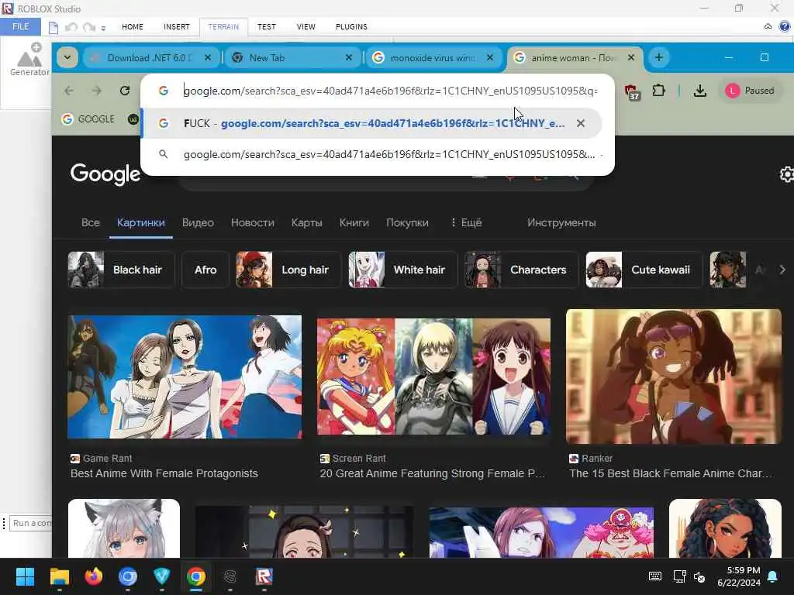Viewport: 794px width, 595px height.
Task: Switch to the Новости results tab
Action: (253, 222)
